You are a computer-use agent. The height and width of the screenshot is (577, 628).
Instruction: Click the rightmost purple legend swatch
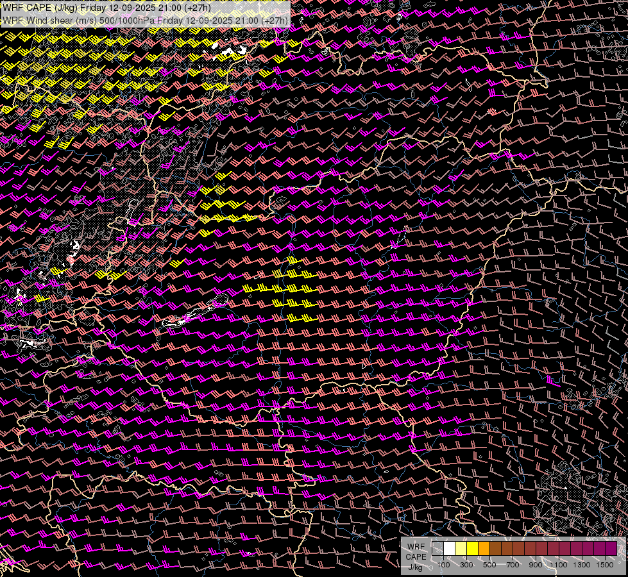(x=611, y=548)
